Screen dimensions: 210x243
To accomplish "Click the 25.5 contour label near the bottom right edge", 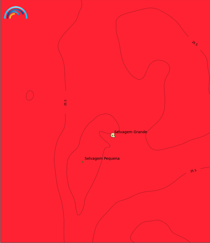I will [x=193, y=171].
